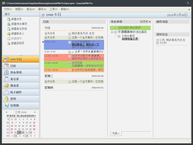This screenshot has height=145, width=193.
Task: Collapse the 带提醒通知的 to-do tree node
Action: click(112, 32)
